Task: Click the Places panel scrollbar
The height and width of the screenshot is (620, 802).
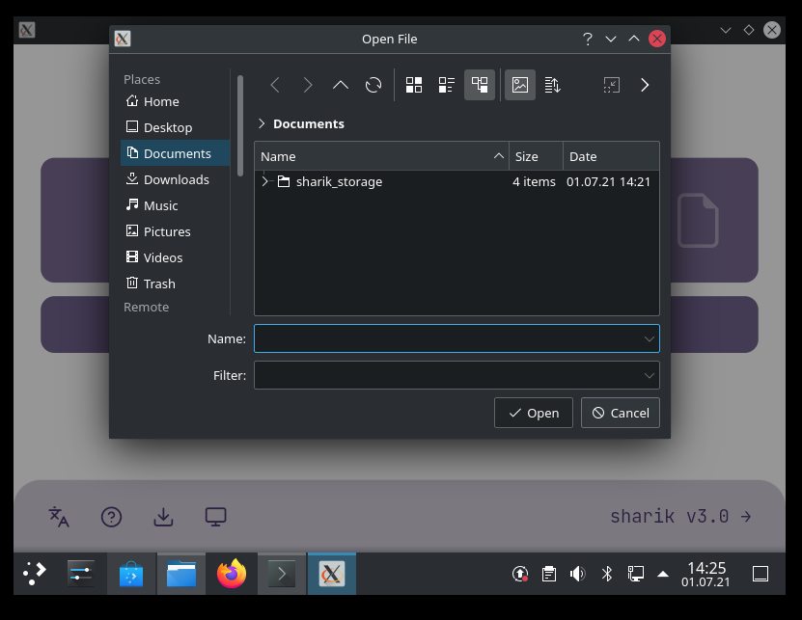Action: click(240, 125)
